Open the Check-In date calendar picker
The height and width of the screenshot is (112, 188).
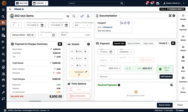coord(42,25)
